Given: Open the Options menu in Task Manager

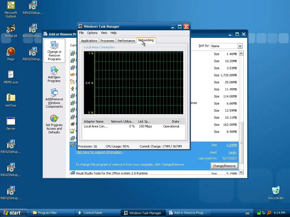Looking at the screenshot, I should coord(92,33).
